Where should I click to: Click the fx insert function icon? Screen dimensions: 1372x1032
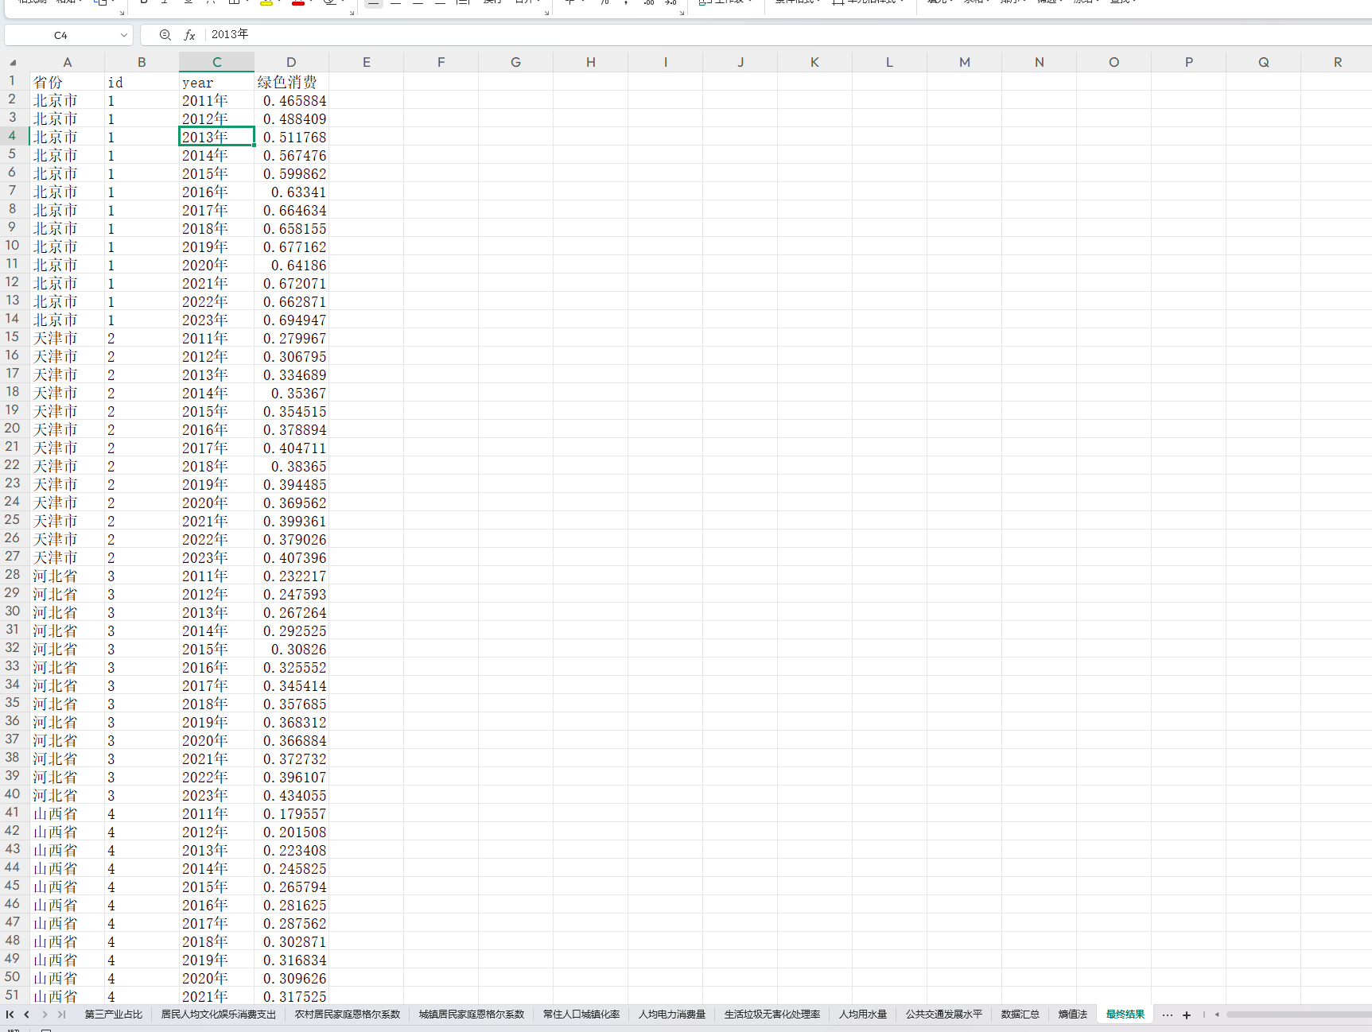pyautogui.click(x=189, y=35)
